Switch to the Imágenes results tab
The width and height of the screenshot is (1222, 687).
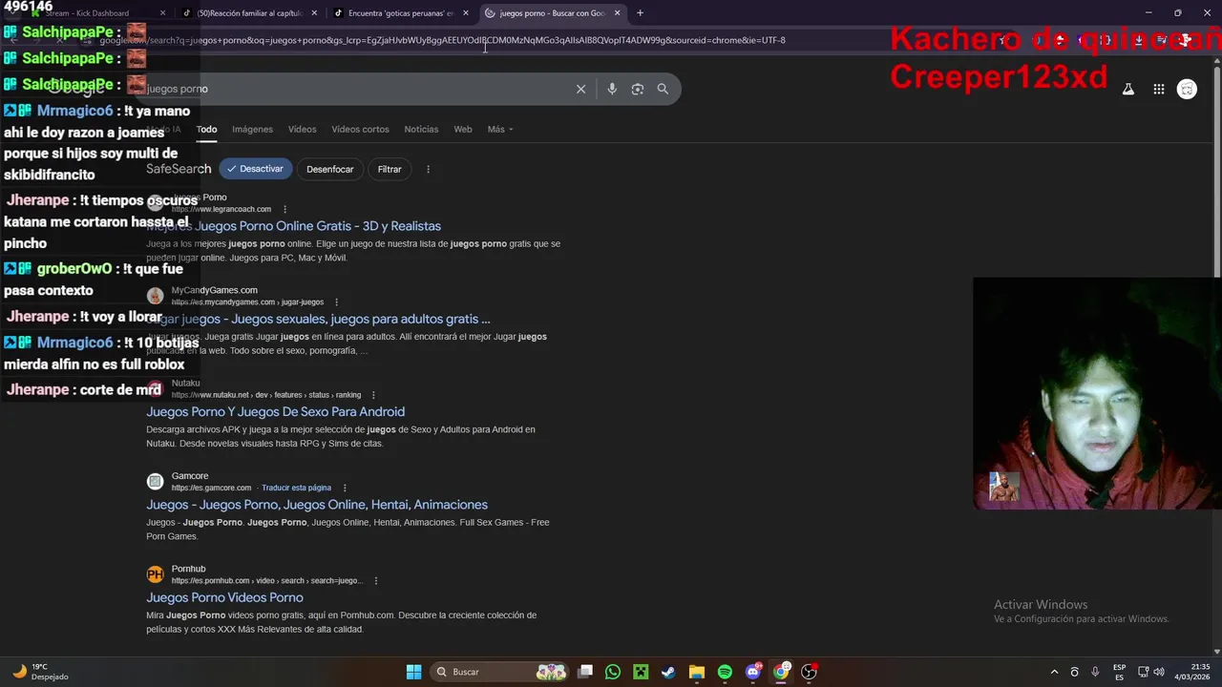click(252, 129)
